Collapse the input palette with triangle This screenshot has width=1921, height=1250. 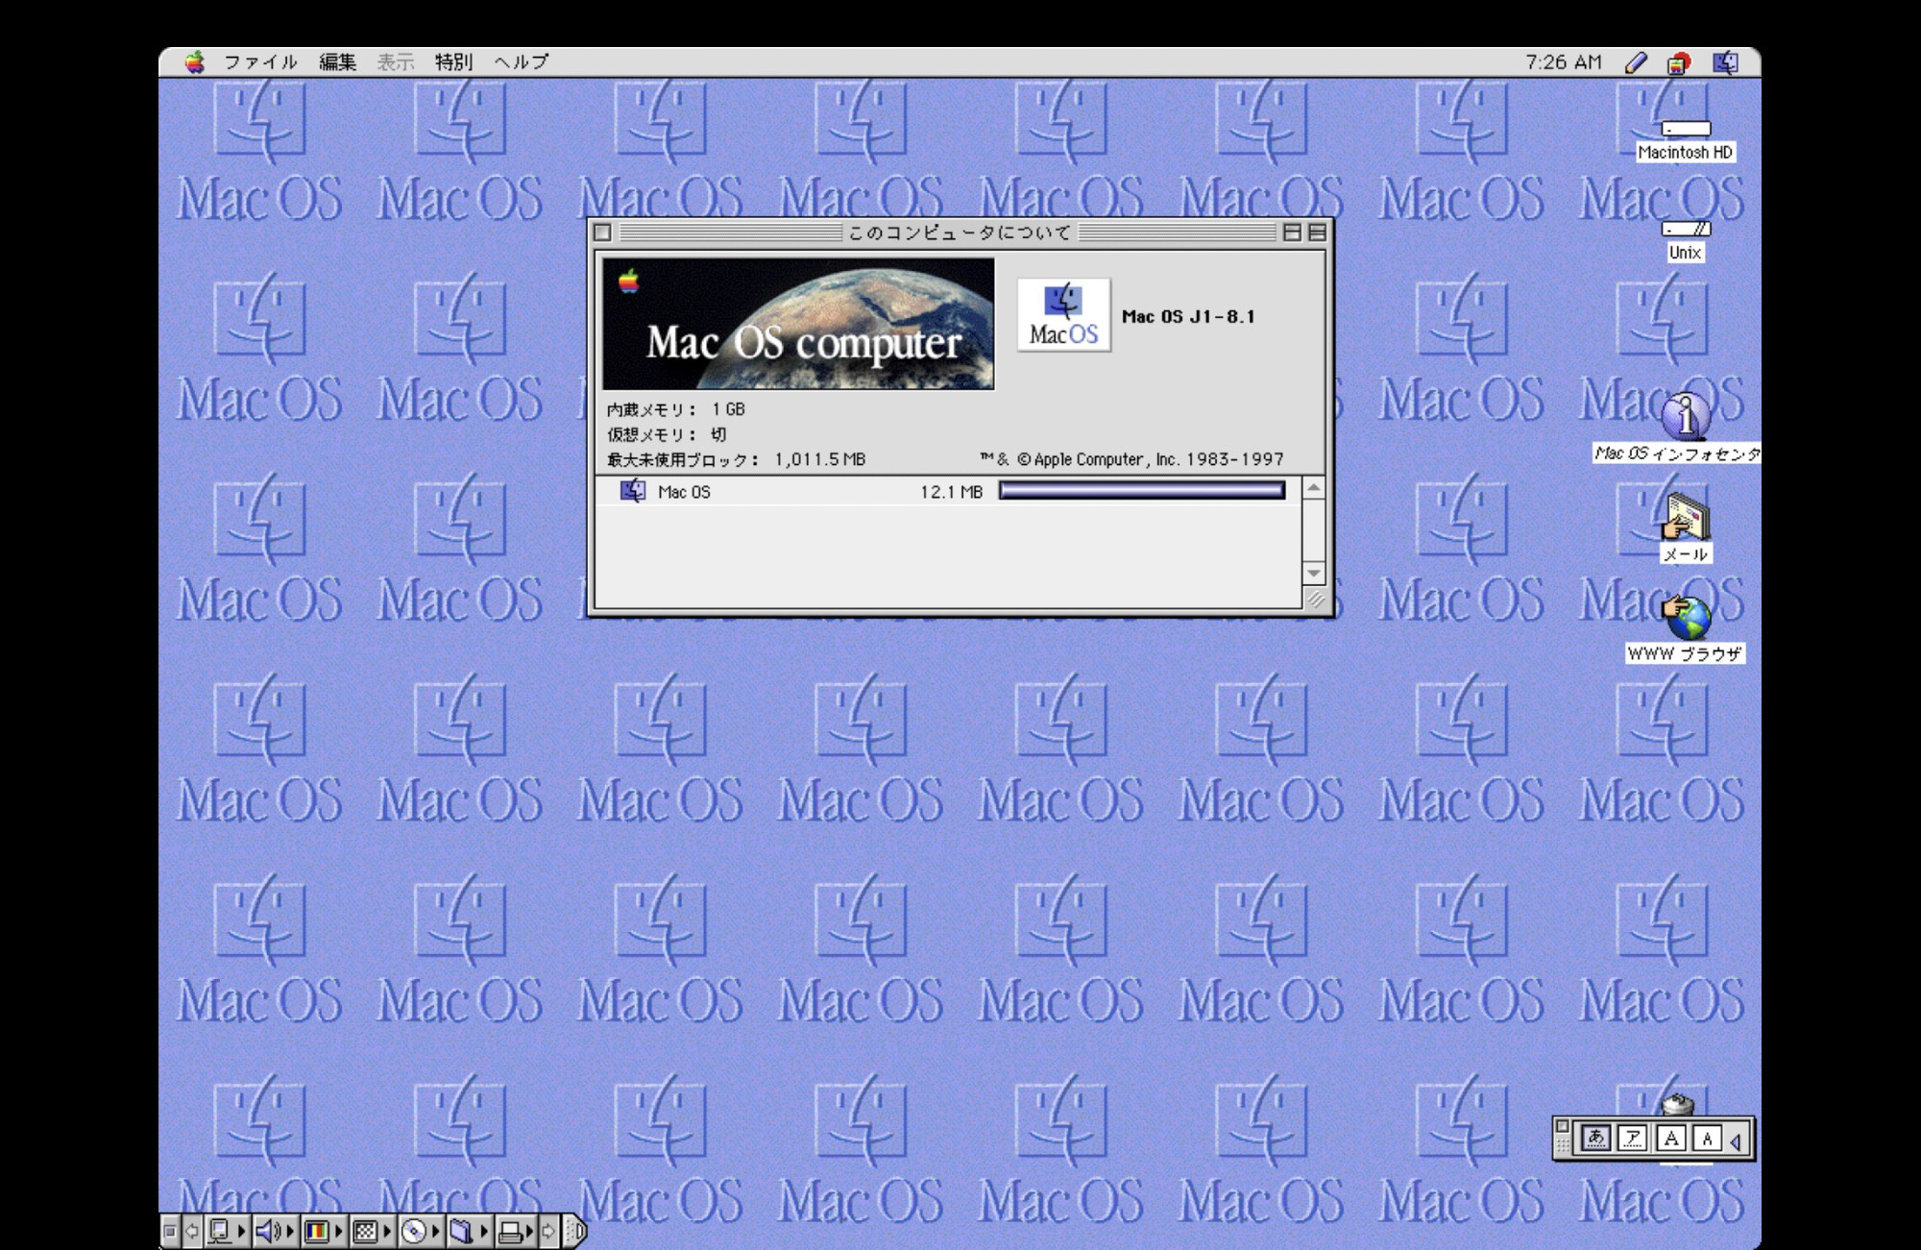1737,1140
